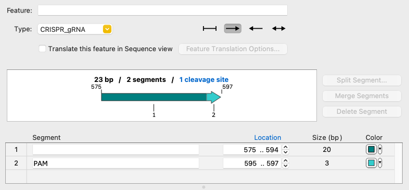Open the Type dropdown CRISPR_gRNA
The image size is (409, 190).
click(75, 29)
